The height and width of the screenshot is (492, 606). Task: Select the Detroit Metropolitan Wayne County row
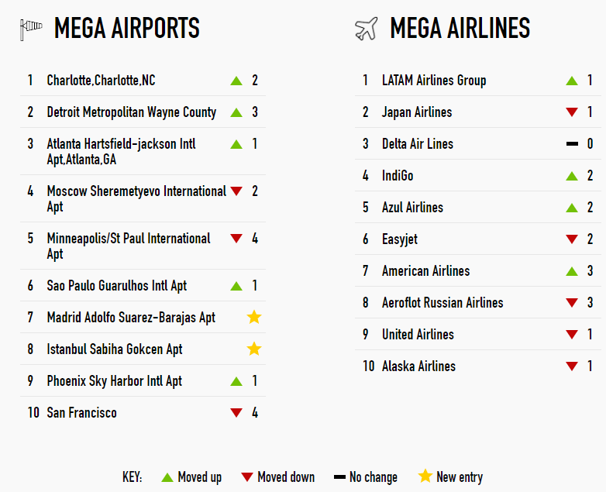(x=143, y=112)
